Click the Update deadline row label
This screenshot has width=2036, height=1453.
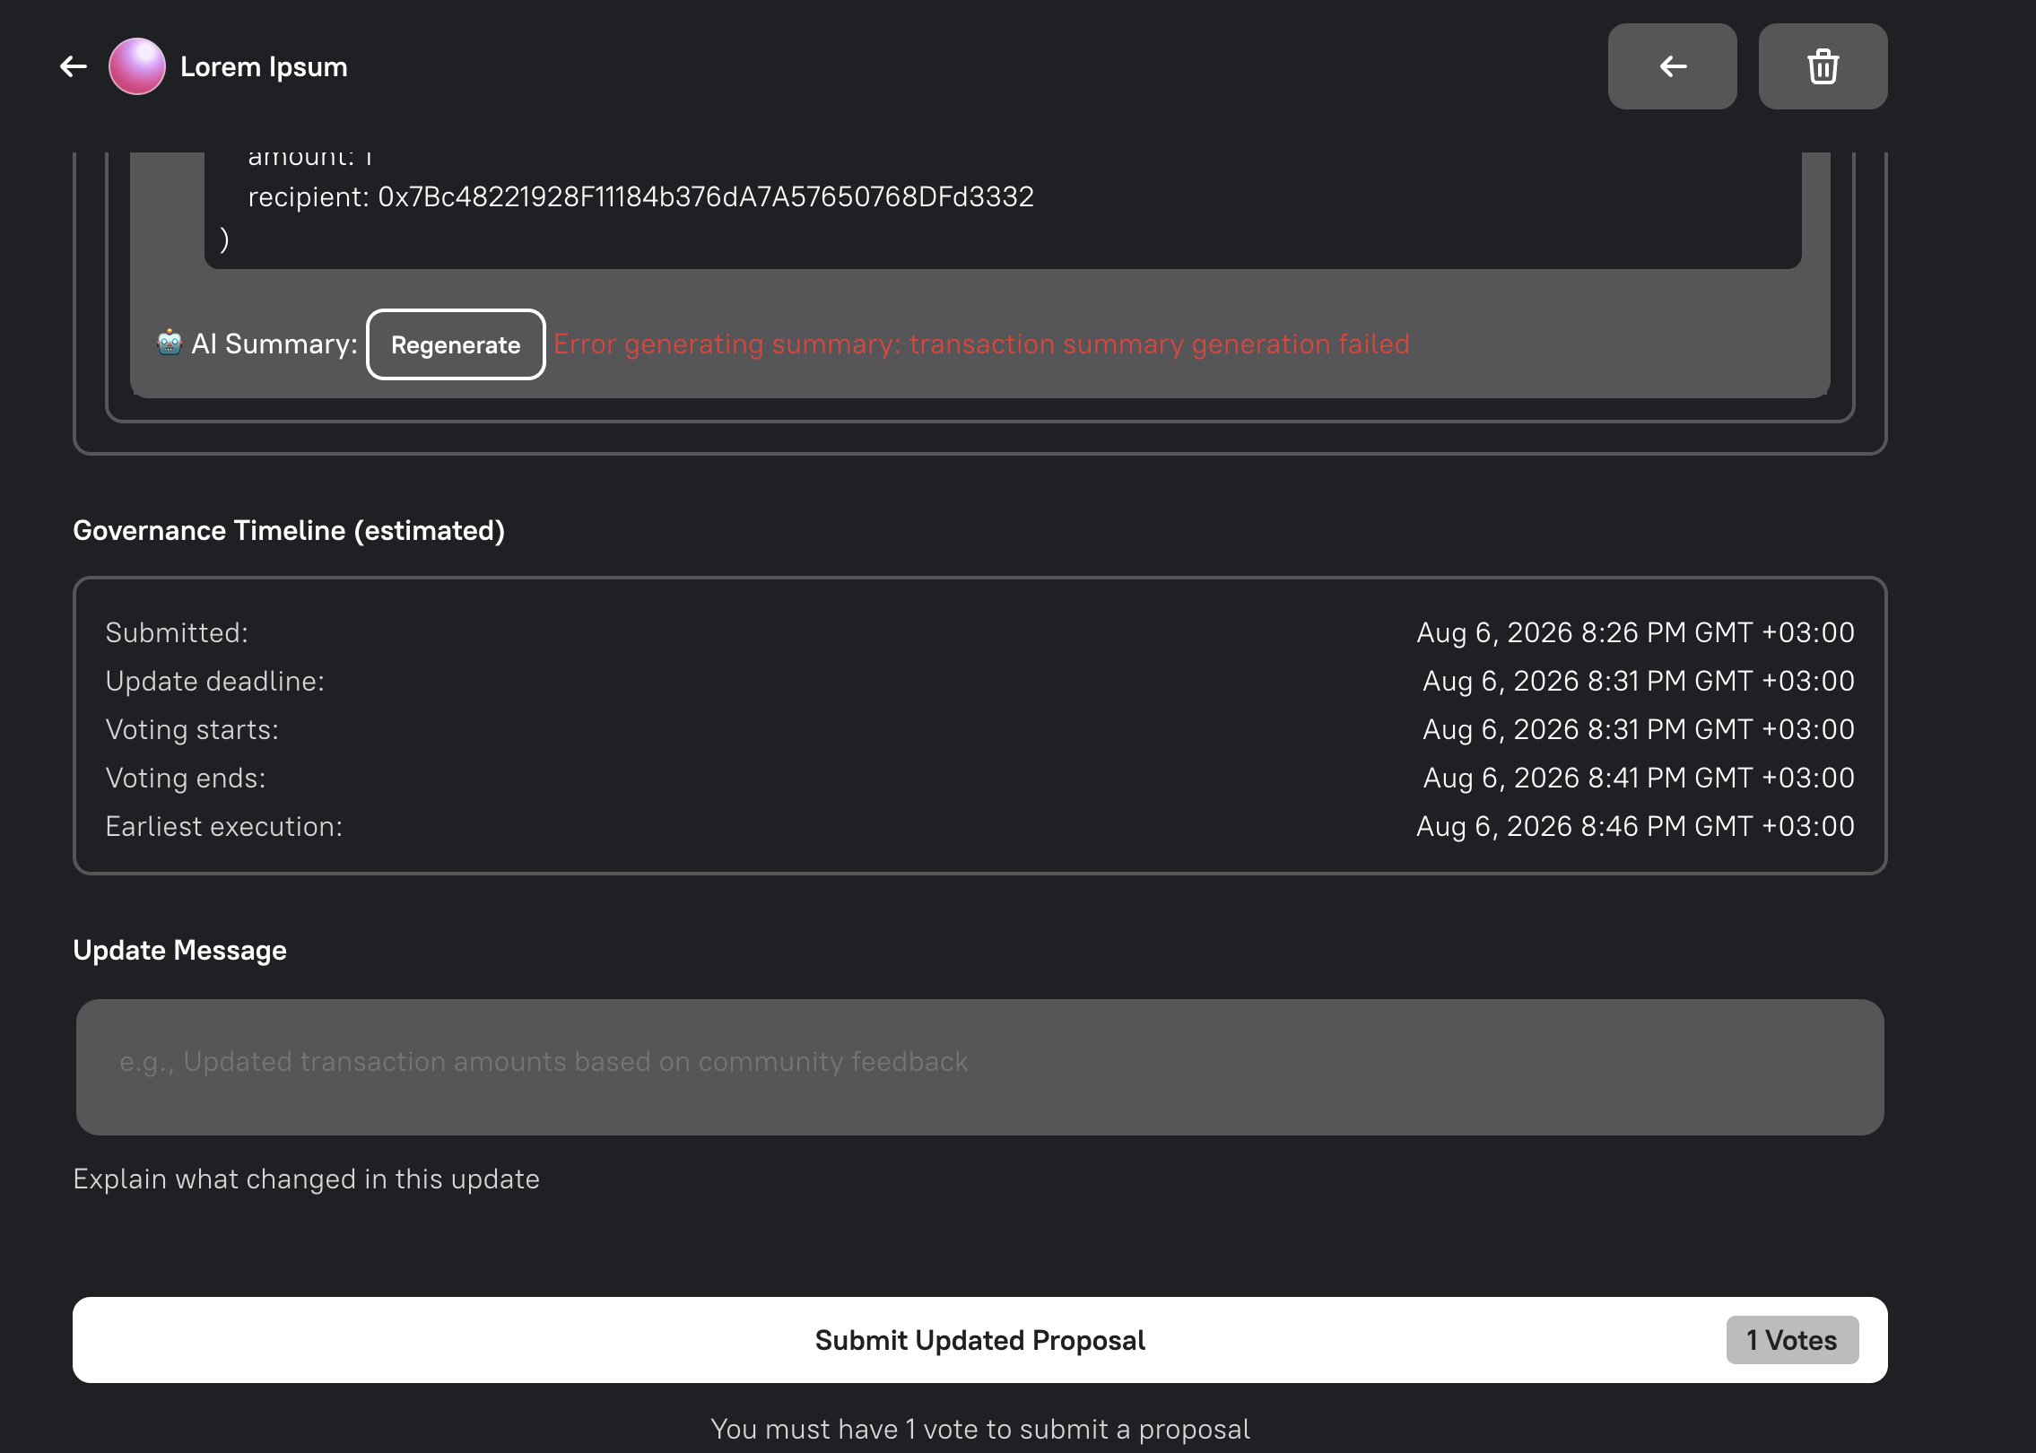(215, 682)
